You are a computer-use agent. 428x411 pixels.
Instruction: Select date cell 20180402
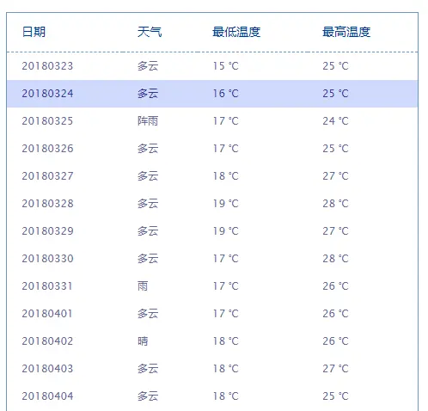pyautogui.click(x=47, y=341)
